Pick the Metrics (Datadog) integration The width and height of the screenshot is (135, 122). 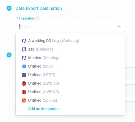click(70, 58)
